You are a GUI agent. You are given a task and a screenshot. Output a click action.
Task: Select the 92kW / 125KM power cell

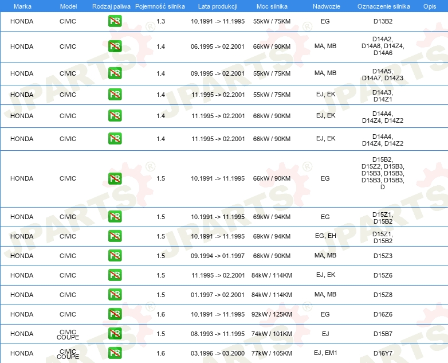point(272,314)
